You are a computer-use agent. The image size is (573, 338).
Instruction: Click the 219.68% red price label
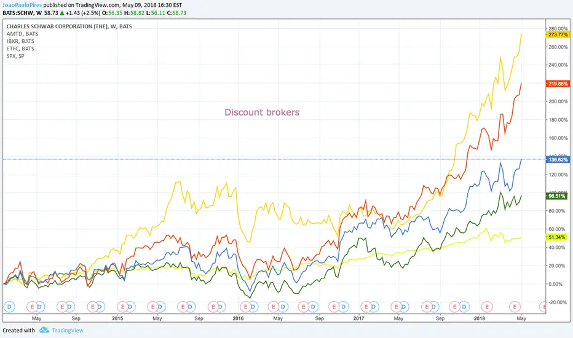click(558, 84)
